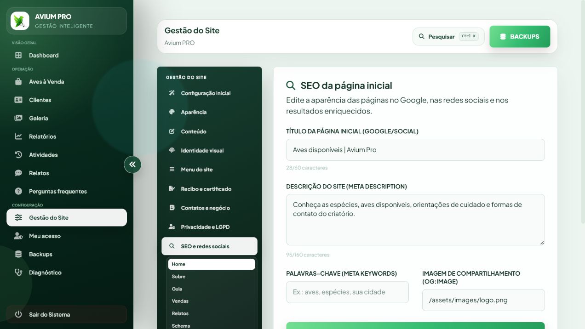585x329 pixels.
Task: Click the Identidade visual fingerprint icon
Action: click(172, 150)
